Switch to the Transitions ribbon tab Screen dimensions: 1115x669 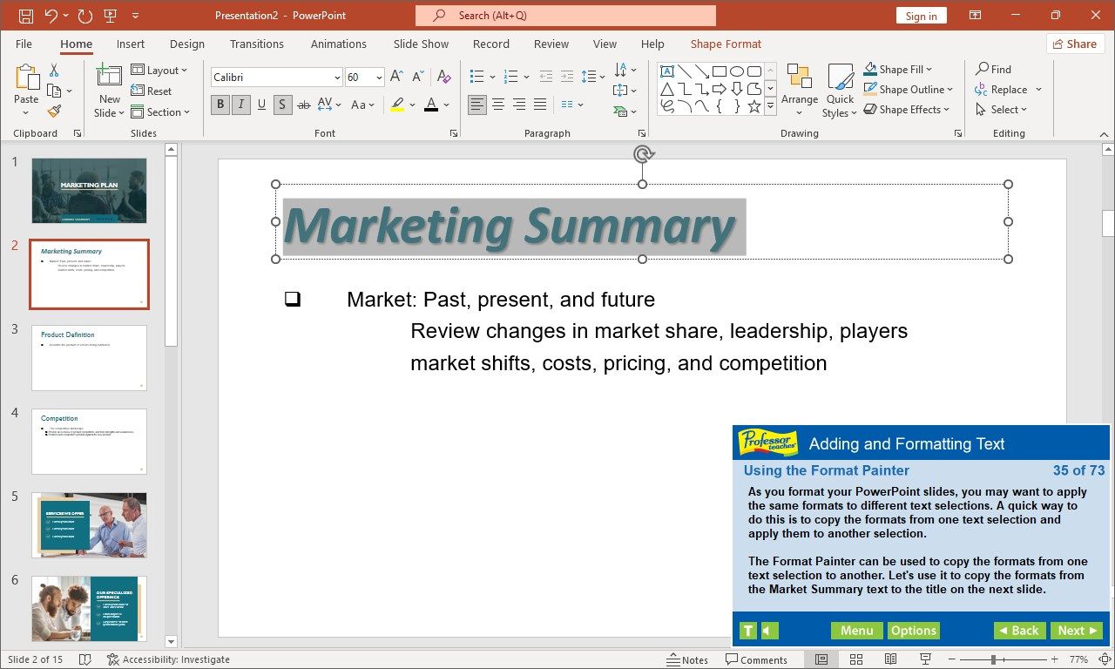coord(256,44)
